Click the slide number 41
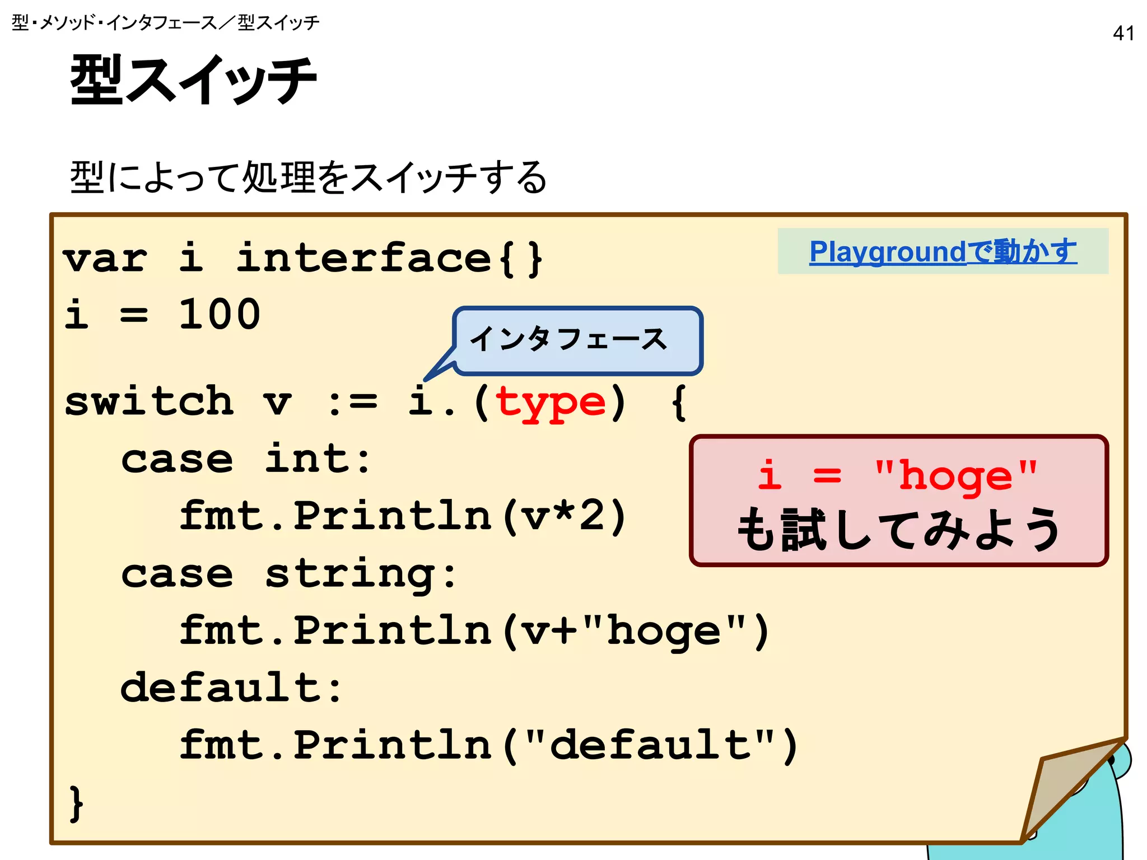The width and height of the screenshot is (1147, 860). click(x=1123, y=33)
